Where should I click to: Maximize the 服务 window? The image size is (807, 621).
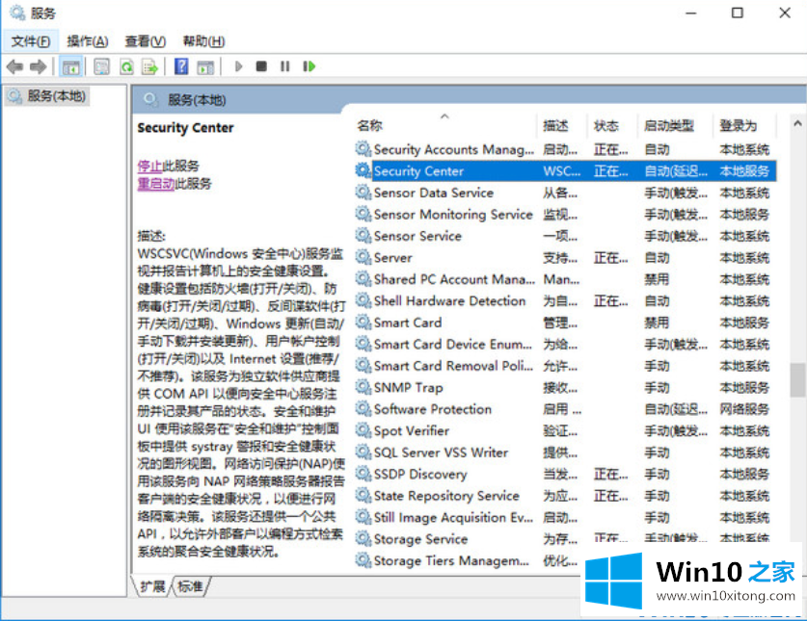(737, 13)
